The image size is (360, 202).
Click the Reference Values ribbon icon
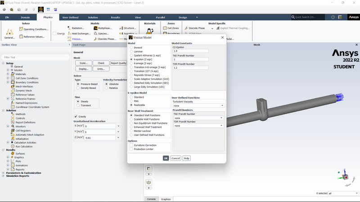coord(21,36)
